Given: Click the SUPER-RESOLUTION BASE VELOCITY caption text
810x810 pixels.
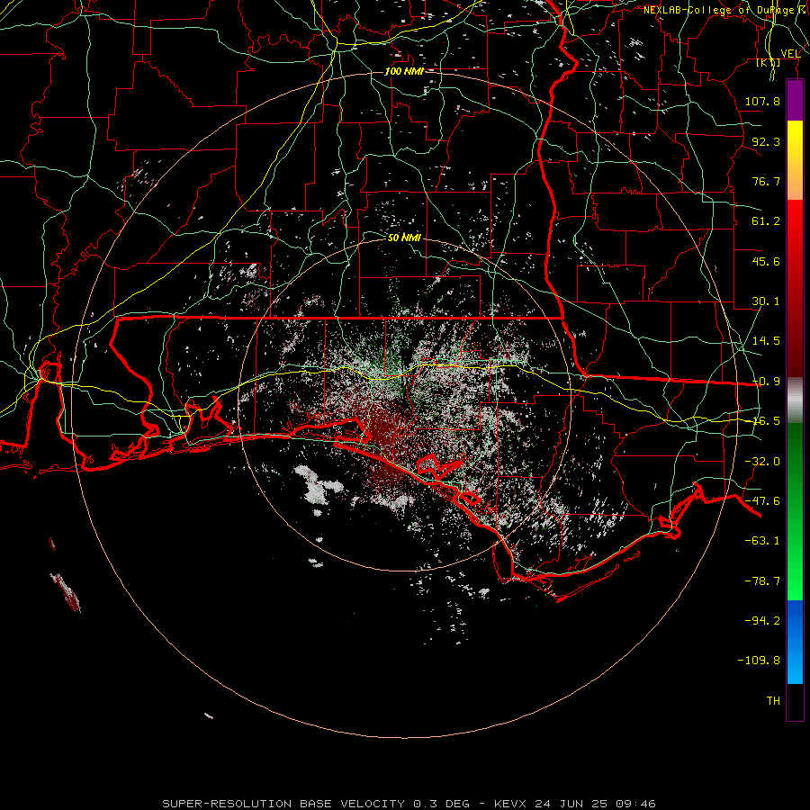Looking at the screenshot, I should coord(283,804).
